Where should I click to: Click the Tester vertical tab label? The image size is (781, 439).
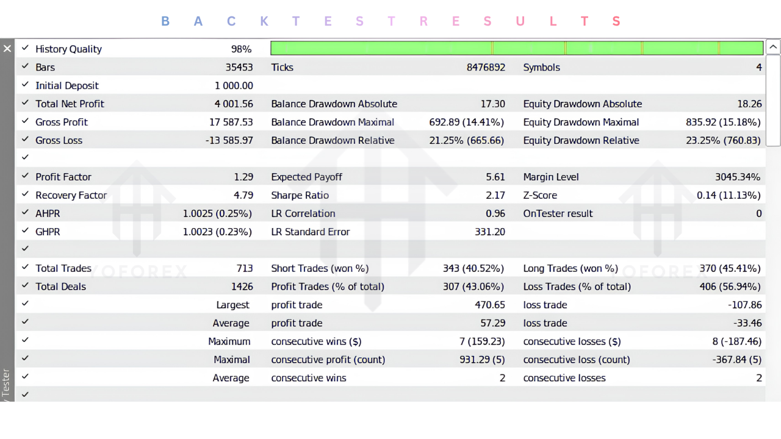pos(6,384)
